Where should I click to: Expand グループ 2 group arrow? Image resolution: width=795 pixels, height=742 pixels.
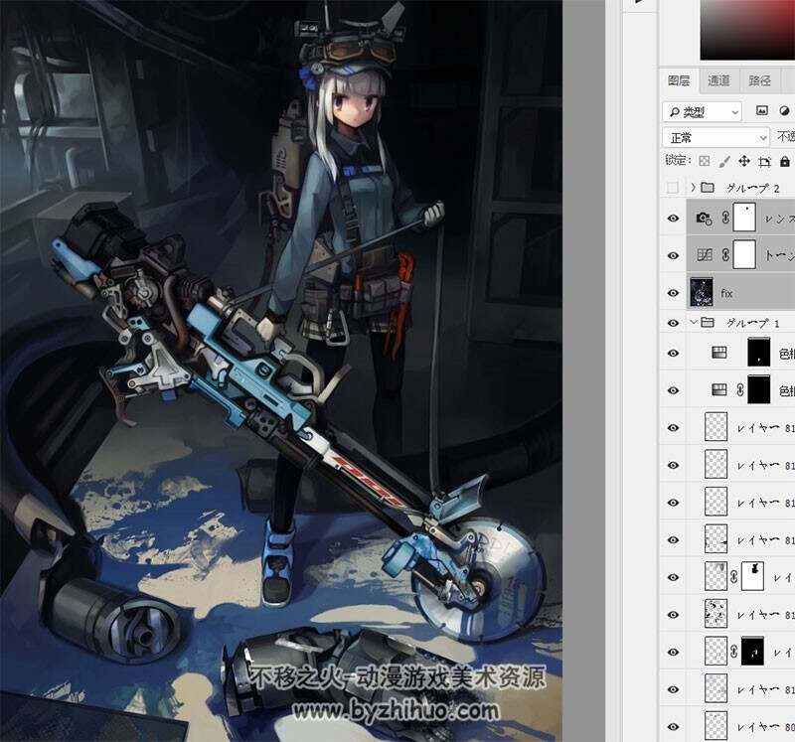(693, 188)
